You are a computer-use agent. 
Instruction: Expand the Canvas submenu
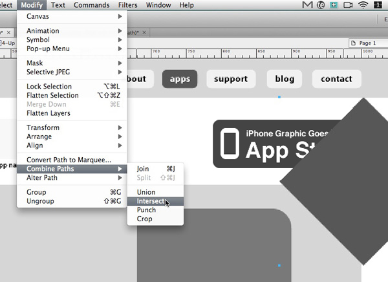click(x=72, y=16)
